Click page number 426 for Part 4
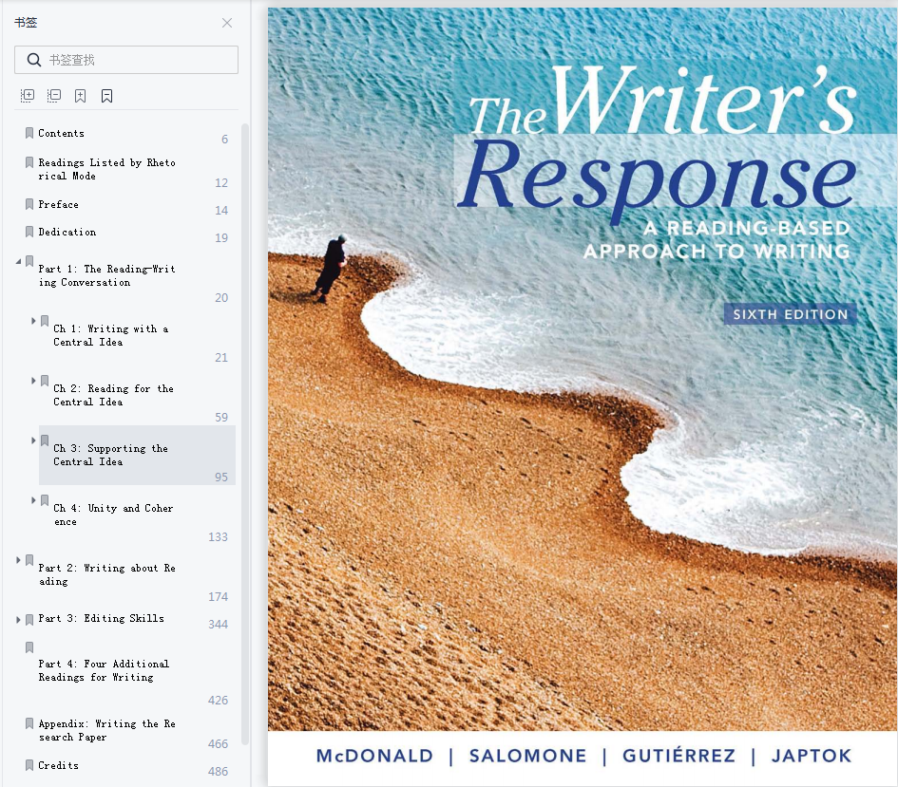 click(218, 701)
